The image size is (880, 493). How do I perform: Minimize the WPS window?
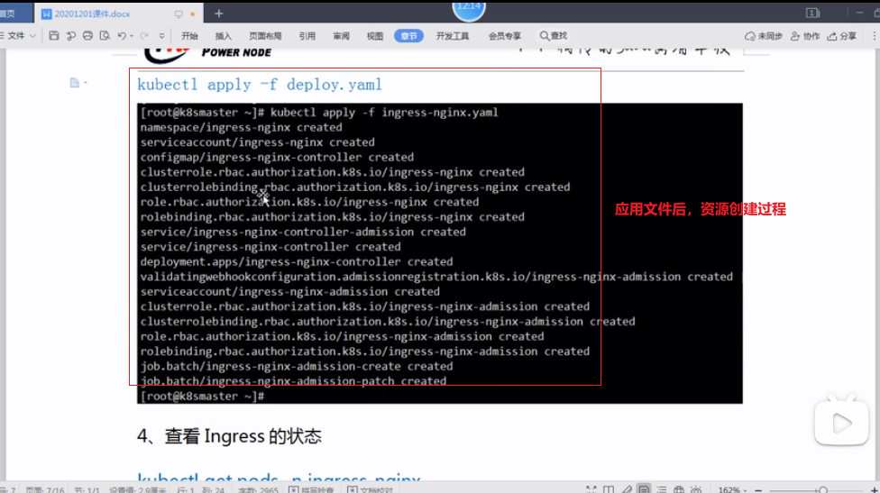point(859,13)
